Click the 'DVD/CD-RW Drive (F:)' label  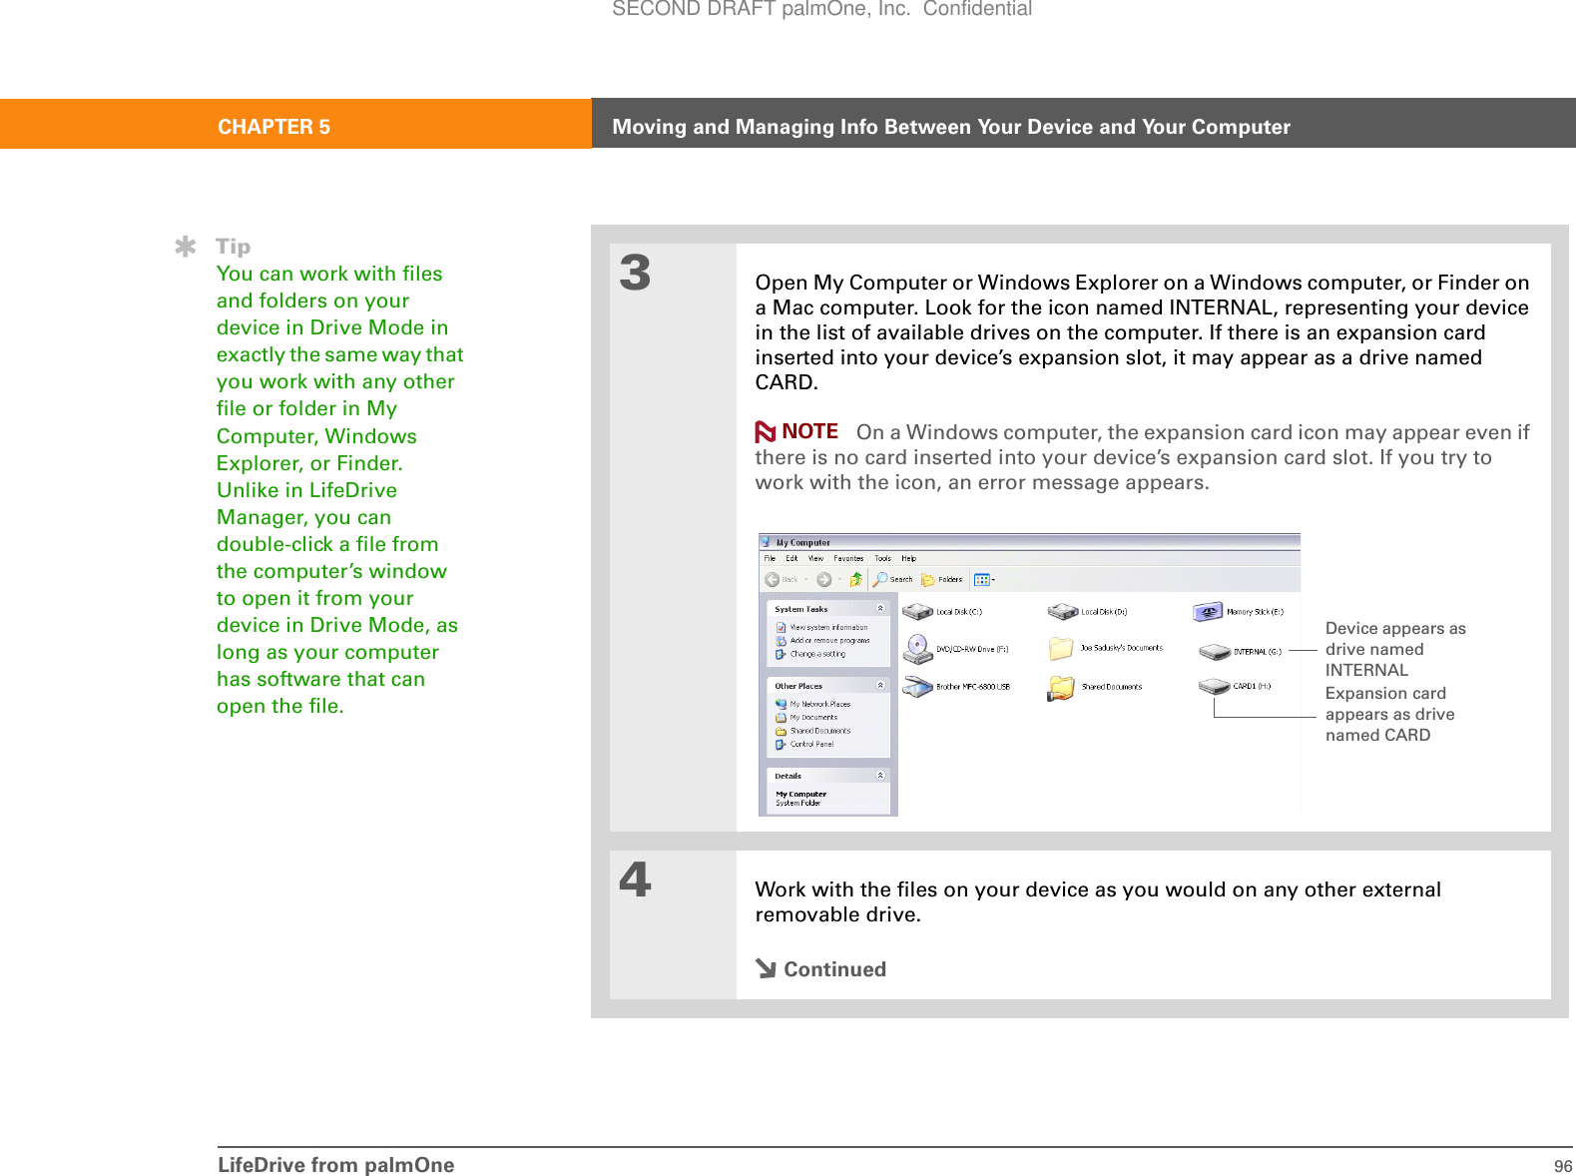pos(972,650)
